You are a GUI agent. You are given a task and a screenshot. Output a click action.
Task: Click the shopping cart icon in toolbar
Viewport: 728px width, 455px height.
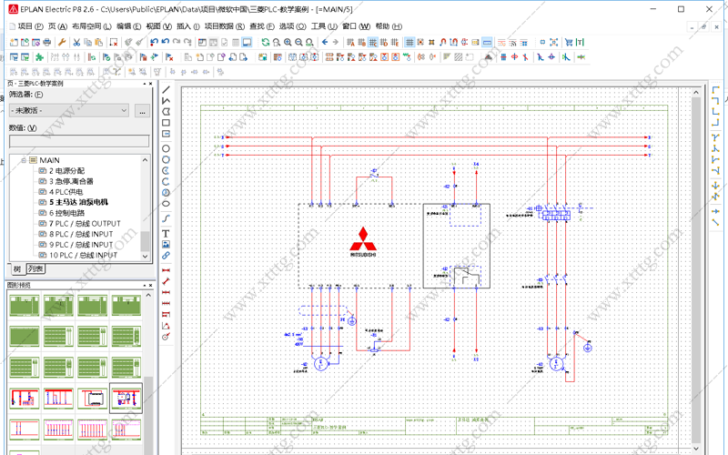pos(569,42)
